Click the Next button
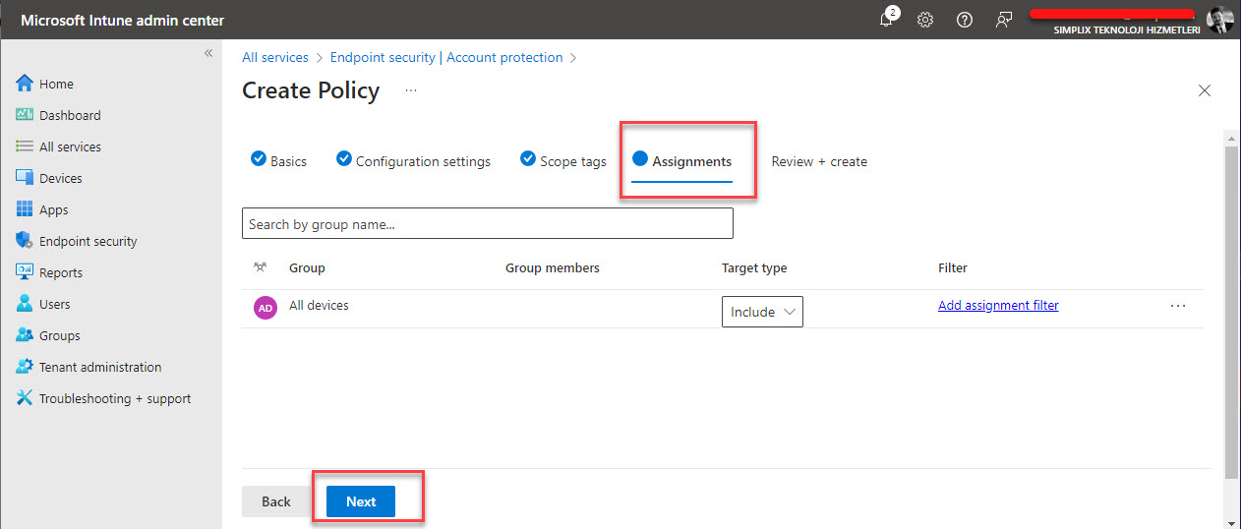Screen dimensions: 1241x529 tap(361, 501)
